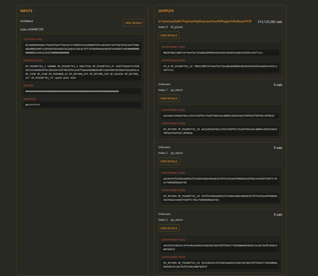Click the 0 sats amount for Index 2
This screenshot has height=276, width=318.
[x=278, y=148]
